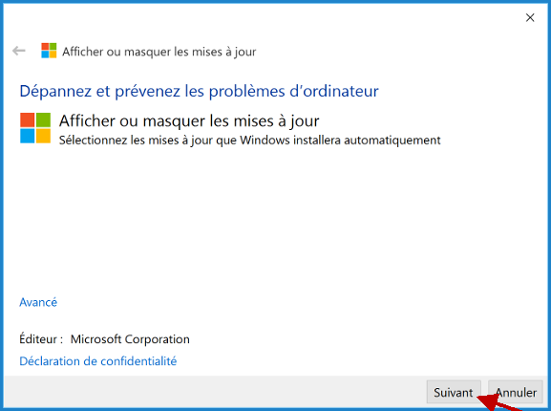Click the header title next to the back arrow
This screenshot has height=411, width=551.
[x=159, y=52]
